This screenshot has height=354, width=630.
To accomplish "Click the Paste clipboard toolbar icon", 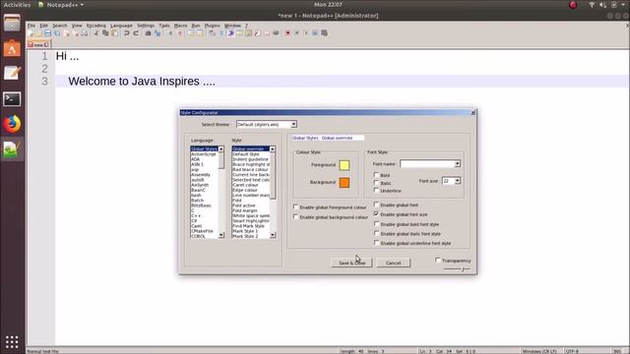I will (114, 33).
